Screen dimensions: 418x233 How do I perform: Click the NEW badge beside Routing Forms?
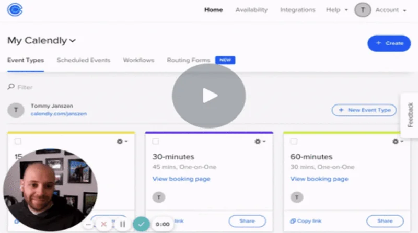tap(225, 60)
